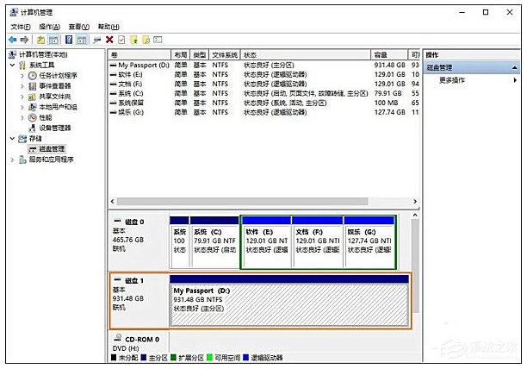This screenshot has width=527, height=369.
Task: Open the 查看(V) menu
Action: [x=78, y=27]
